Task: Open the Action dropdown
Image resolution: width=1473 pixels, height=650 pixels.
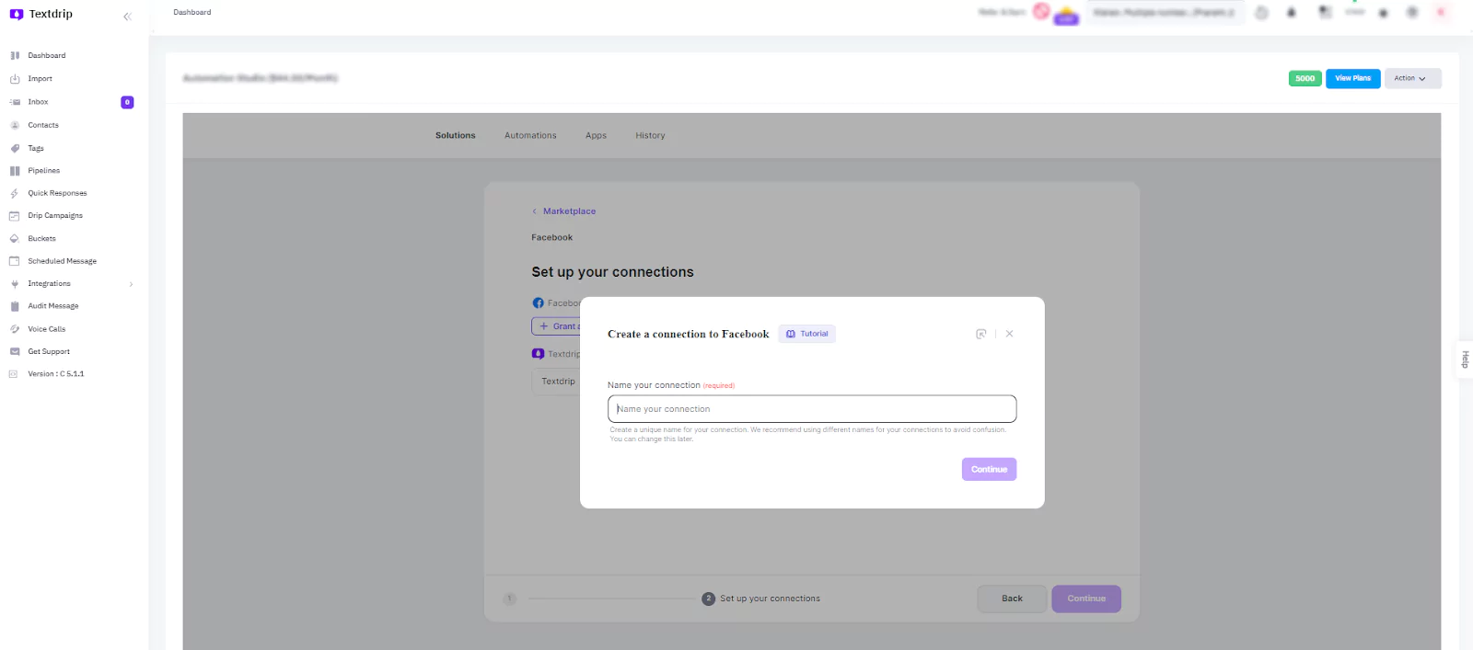Action: [x=1412, y=79]
